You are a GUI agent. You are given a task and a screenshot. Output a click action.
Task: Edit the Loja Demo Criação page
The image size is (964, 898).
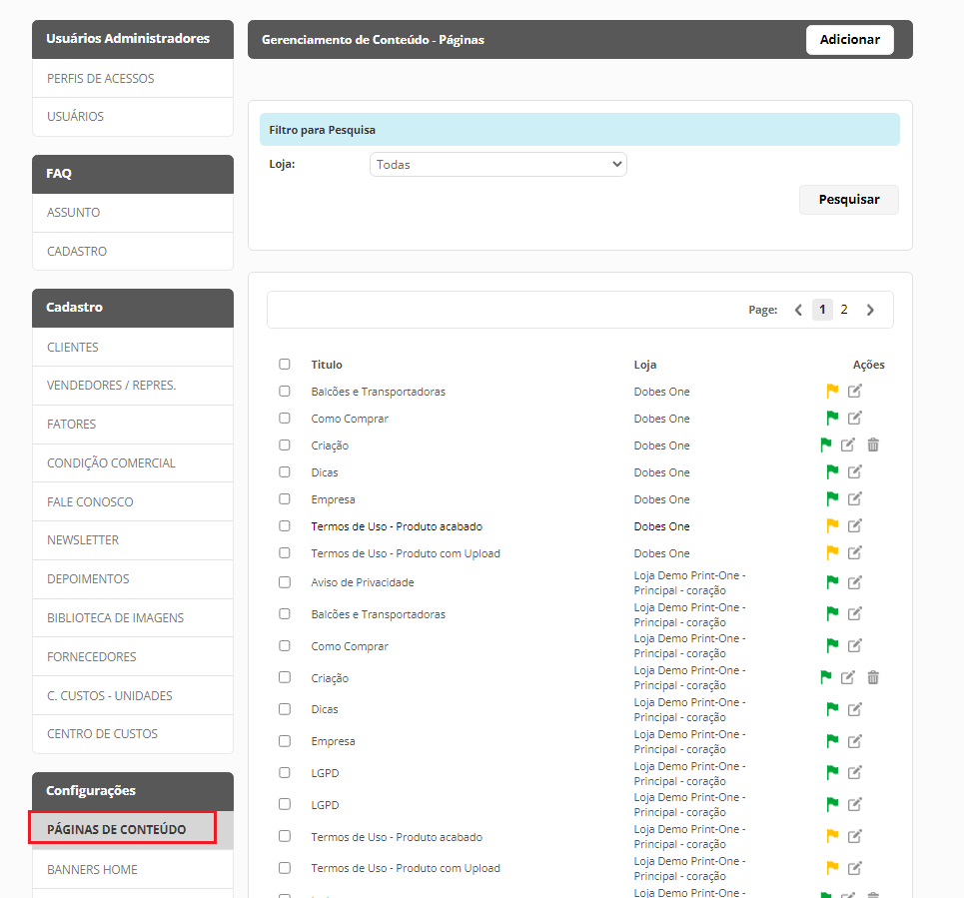pyautogui.click(x=848, y=678)
